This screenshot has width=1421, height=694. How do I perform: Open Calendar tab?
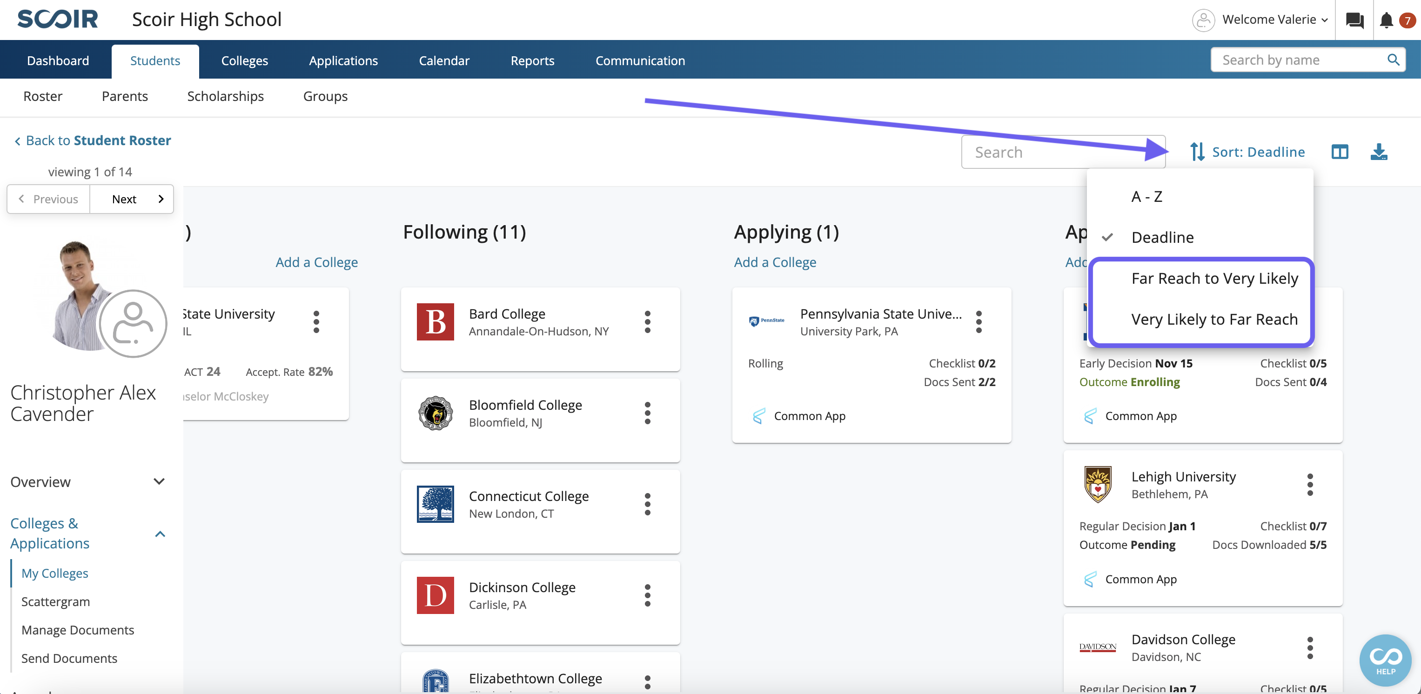[x=444, y=60]
